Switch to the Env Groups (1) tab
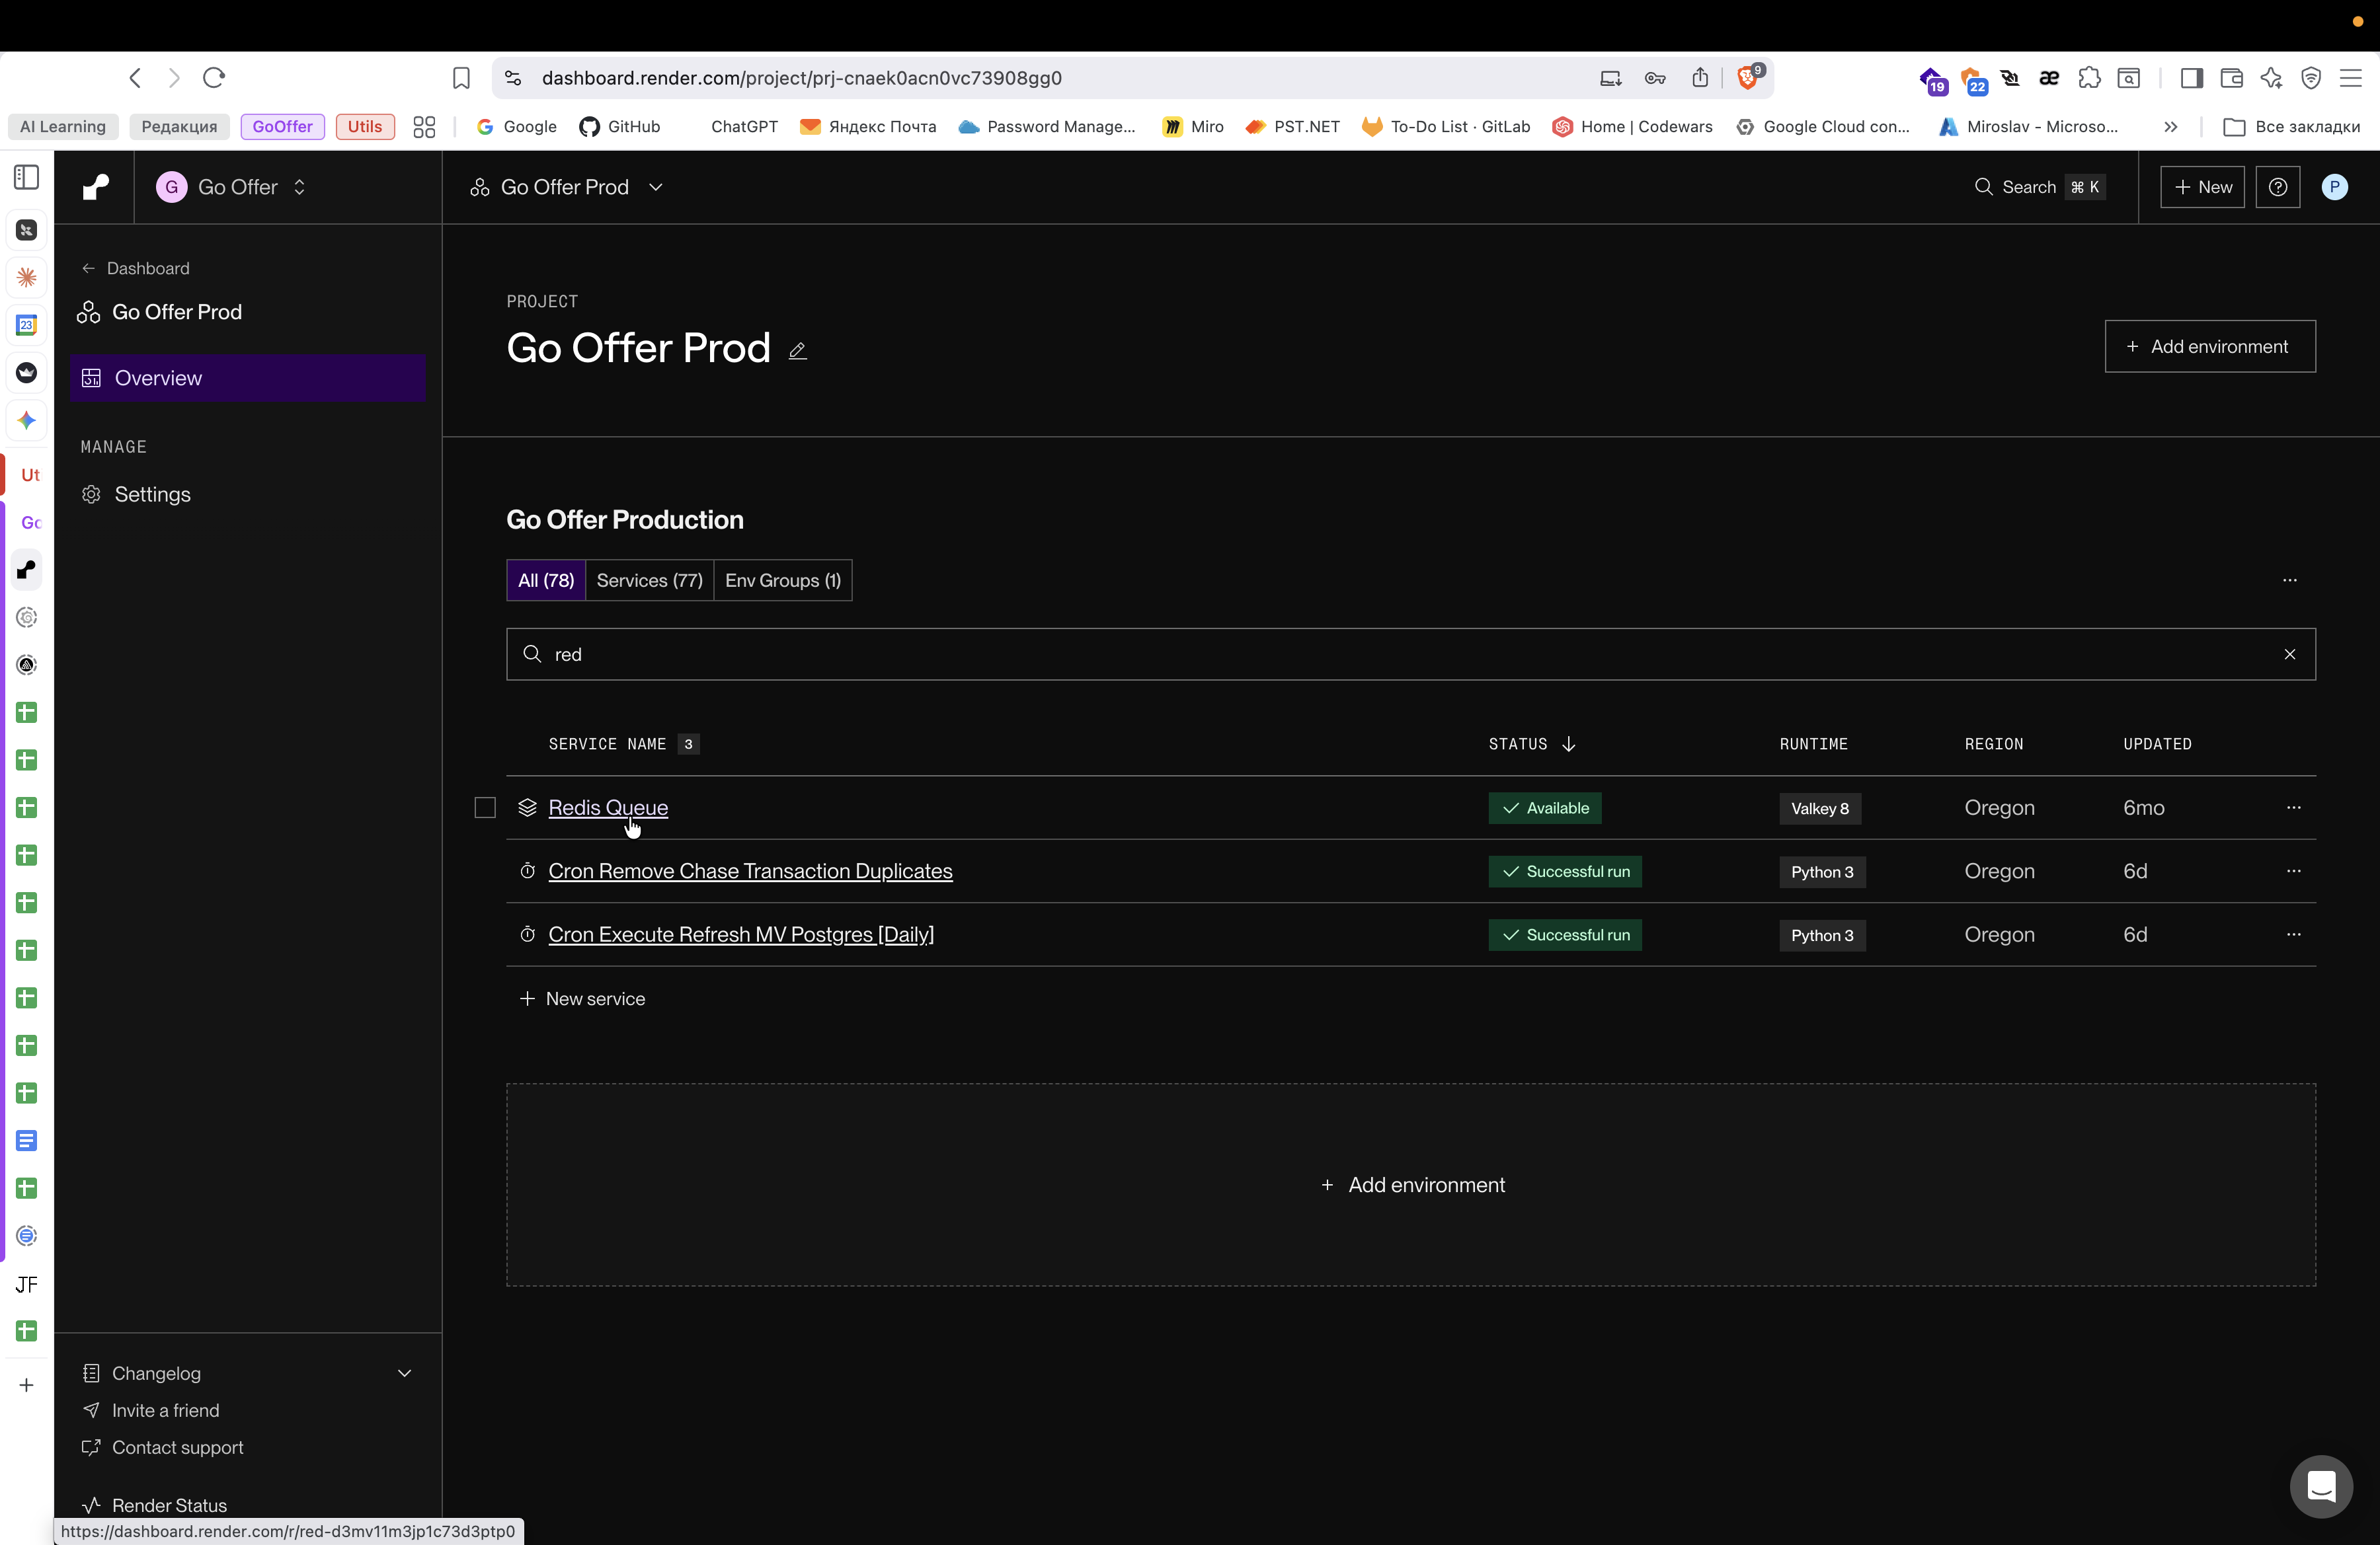 [782, 581]
